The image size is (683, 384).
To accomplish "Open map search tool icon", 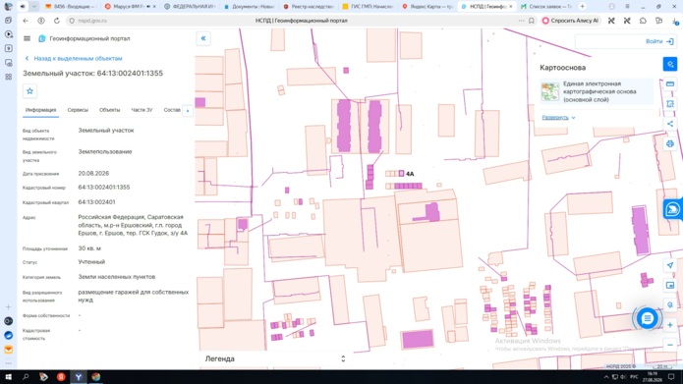I will 670,64.
